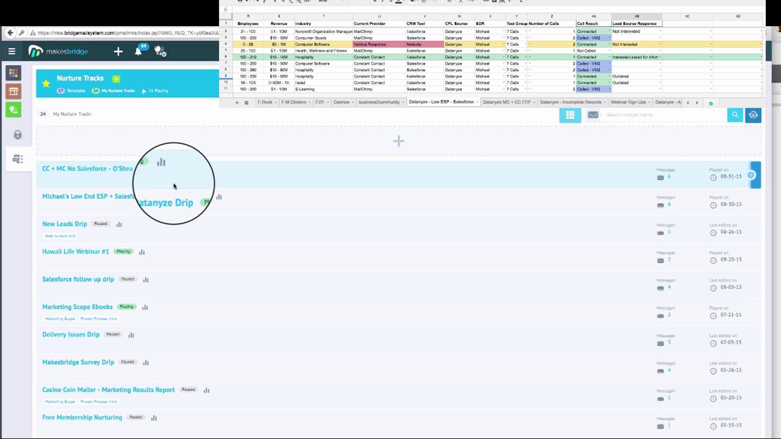The width and height of the screenshot is (781, 439).
Task: Toggle Paused status on Salesforce follow up drip
Action: tap(128, 279)
